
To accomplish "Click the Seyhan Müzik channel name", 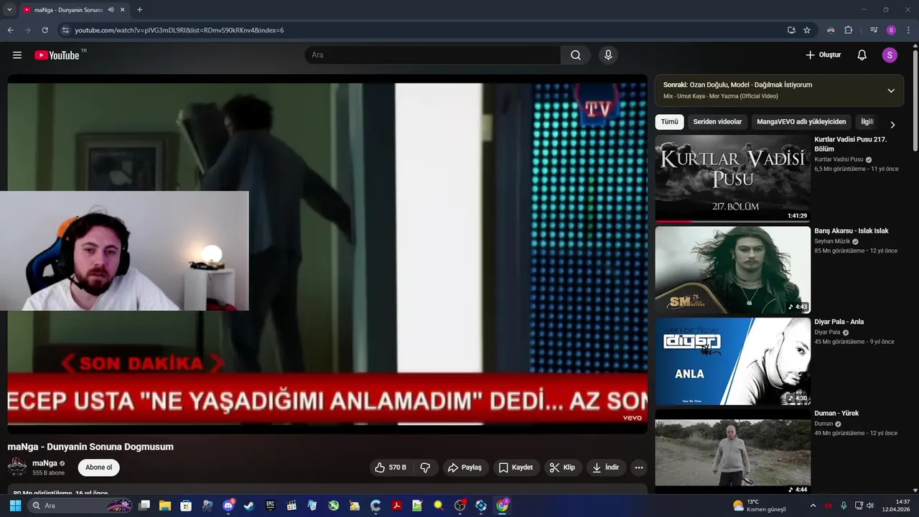I will pyautogui.click(x=832, y=241).
